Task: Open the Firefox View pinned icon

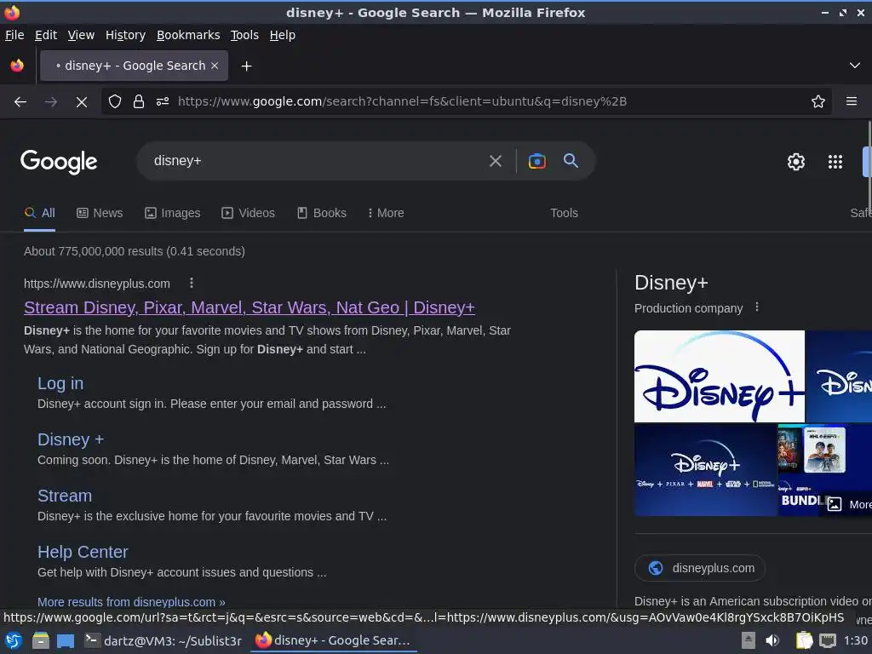Action: (17, 66)
